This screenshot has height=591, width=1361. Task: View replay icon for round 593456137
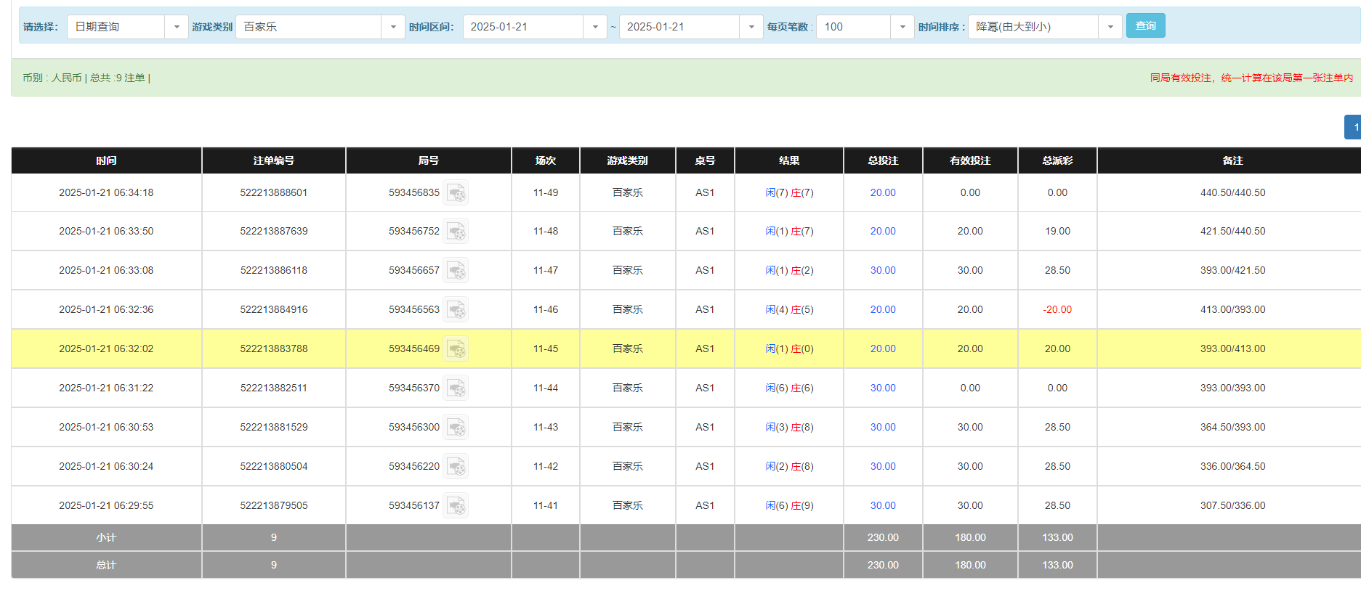click(x=456, y=506)
